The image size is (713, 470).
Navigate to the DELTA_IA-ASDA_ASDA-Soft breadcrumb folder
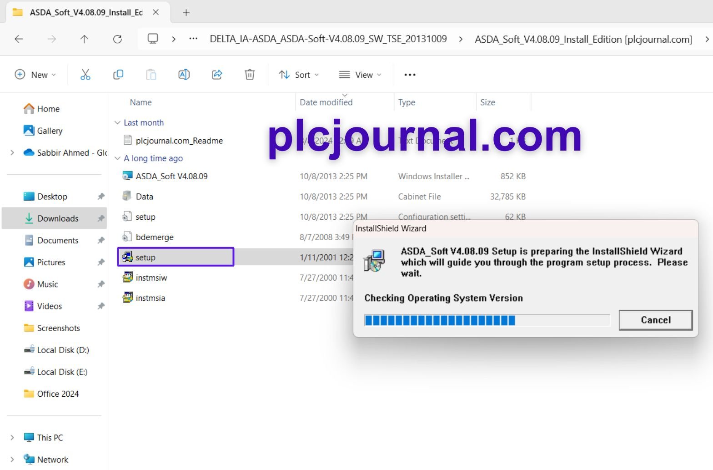(x=328, y=39)
